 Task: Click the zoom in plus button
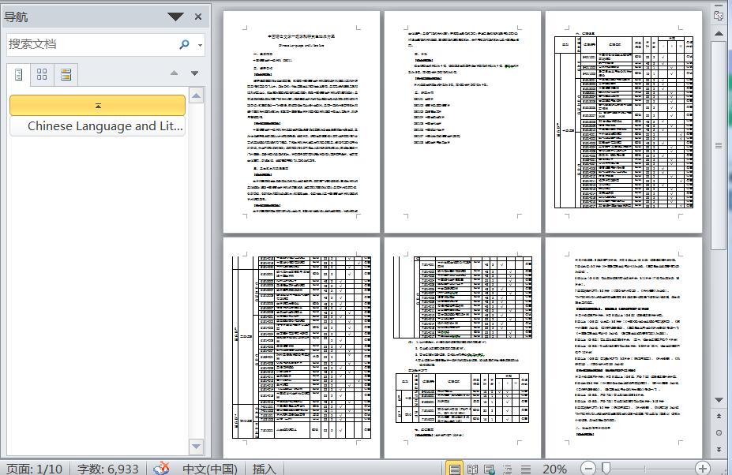tap(703, 468)
